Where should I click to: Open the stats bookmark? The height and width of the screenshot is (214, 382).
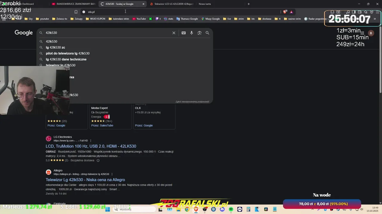[168, 19]
